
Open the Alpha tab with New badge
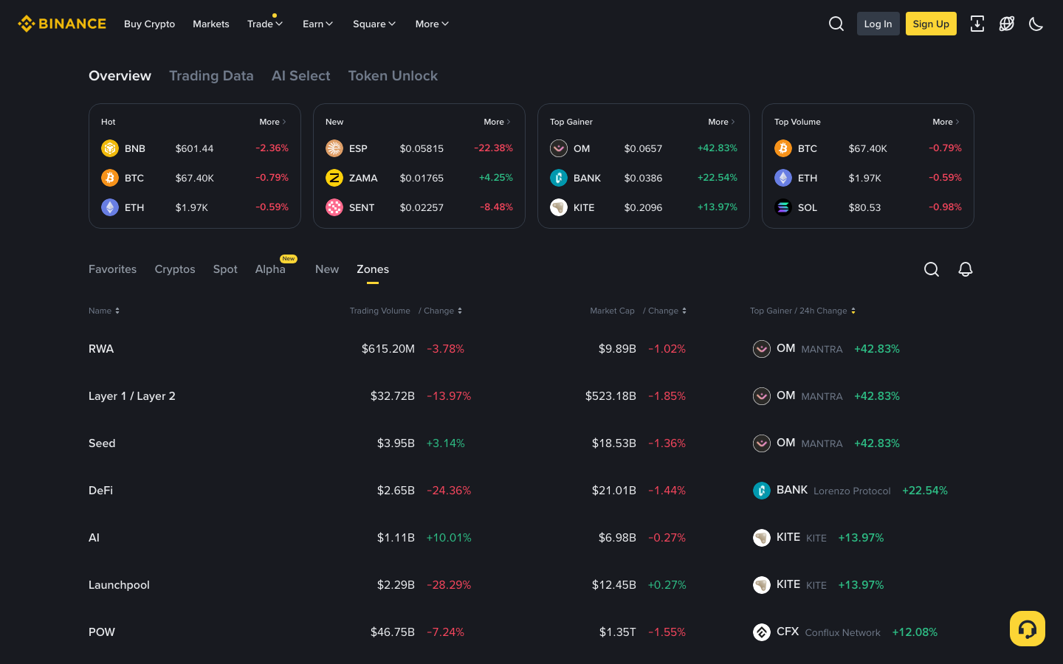(x=270, y=269)
